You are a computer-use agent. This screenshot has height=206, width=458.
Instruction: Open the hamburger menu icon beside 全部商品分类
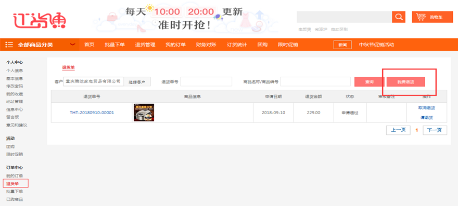pos(9,45)
